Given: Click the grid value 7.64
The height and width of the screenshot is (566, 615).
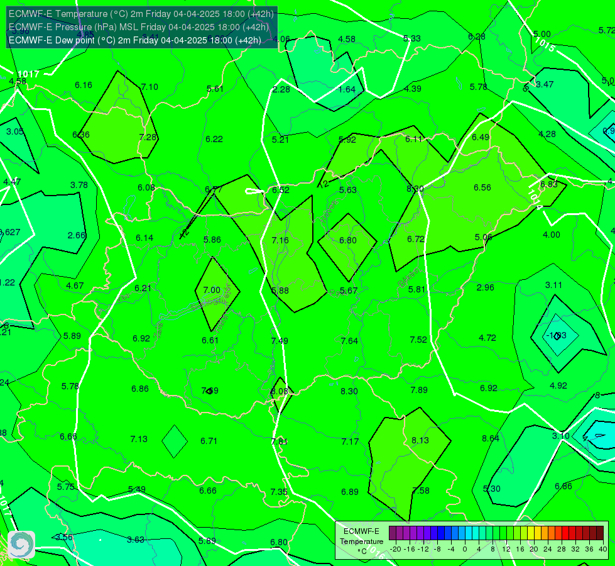Looking at the screenshot, I should point(349,340).
